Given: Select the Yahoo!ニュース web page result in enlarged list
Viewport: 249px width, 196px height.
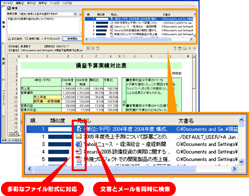Looking at the screenshot, I should (x=132, y=144).
